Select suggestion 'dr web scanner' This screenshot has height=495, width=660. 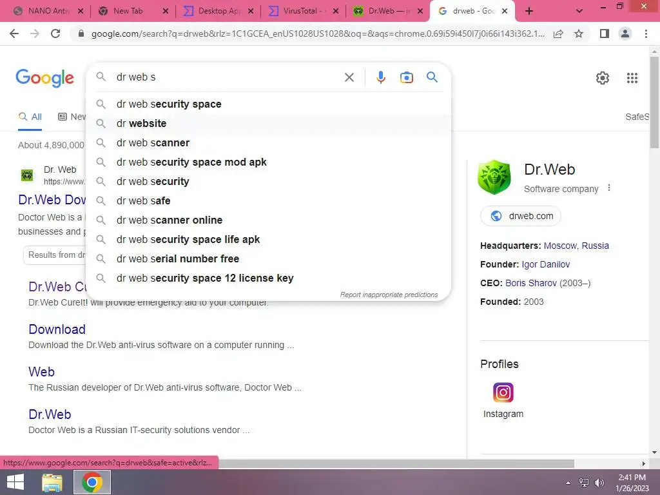point(269,142)
